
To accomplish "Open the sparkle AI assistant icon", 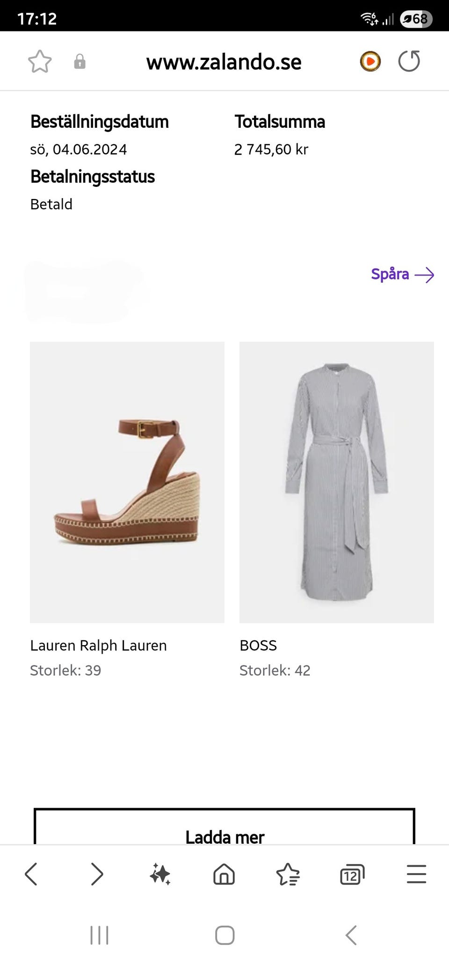I will [x=160, y=874].
